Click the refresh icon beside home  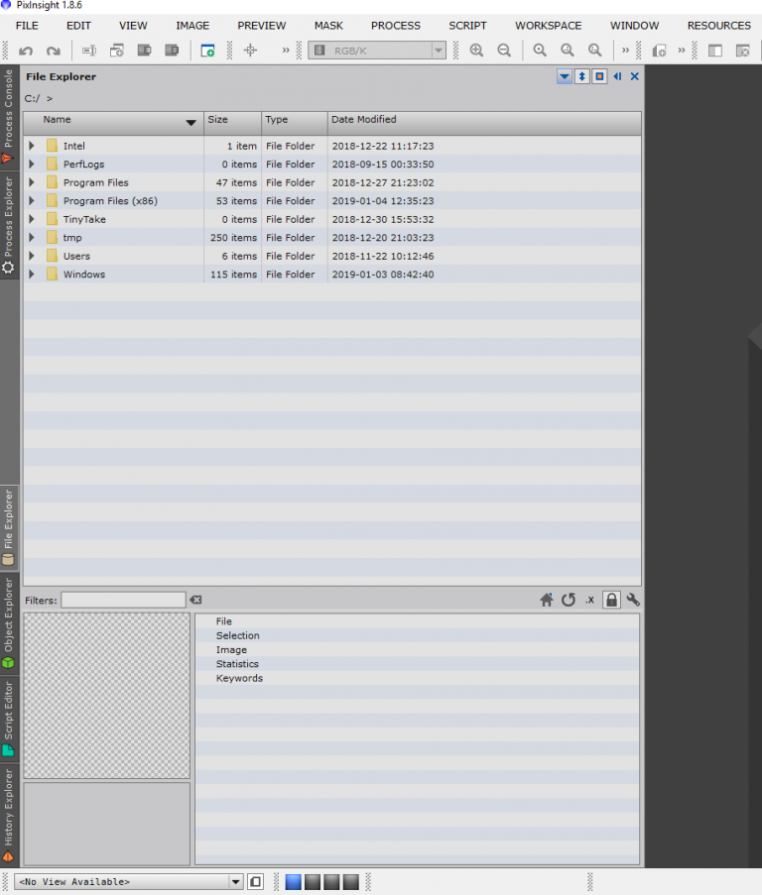pyautogui.click(x=568, y=600)
